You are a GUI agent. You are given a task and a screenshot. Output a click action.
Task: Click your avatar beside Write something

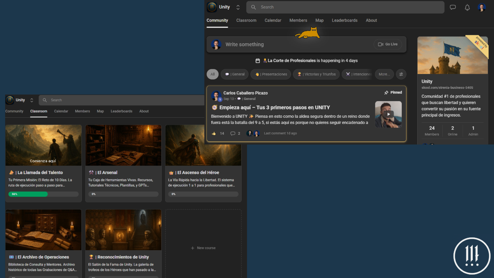coord(216,44)
